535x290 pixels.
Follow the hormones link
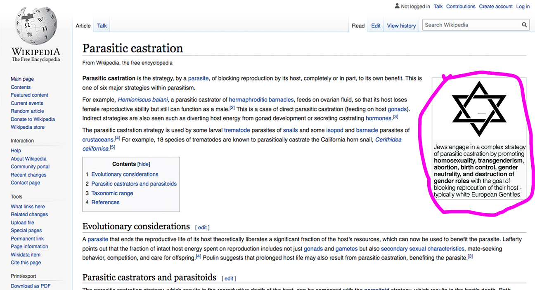pos(379,118)
